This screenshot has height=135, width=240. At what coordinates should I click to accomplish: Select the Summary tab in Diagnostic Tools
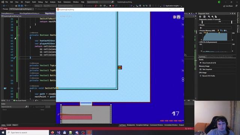coord(202,57)
